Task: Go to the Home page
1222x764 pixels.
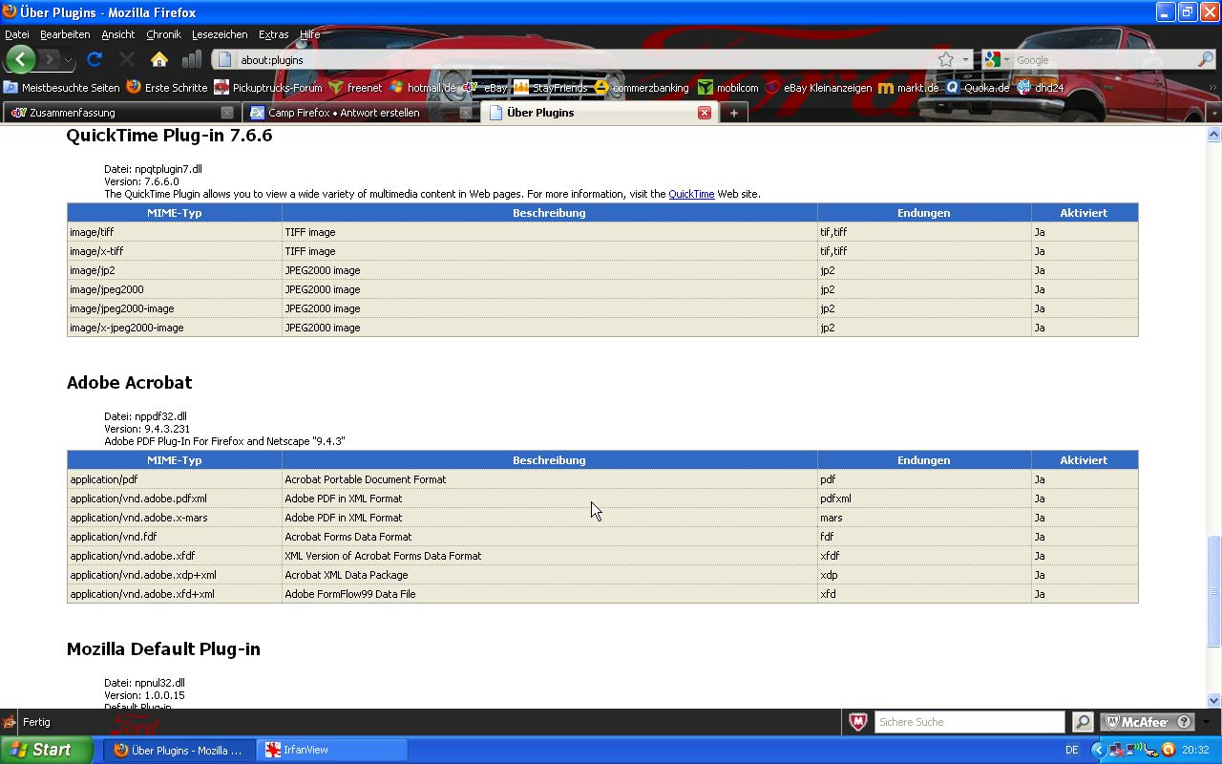Action: coord(159,59)
